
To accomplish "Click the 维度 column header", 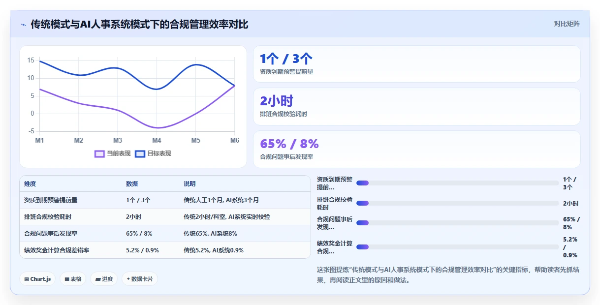I will point(30,183).
